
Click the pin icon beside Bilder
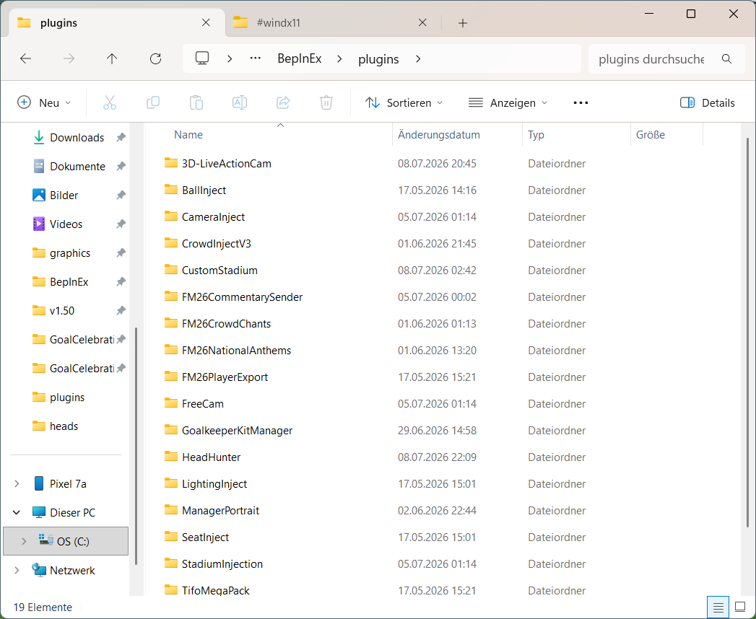point(121,195)
